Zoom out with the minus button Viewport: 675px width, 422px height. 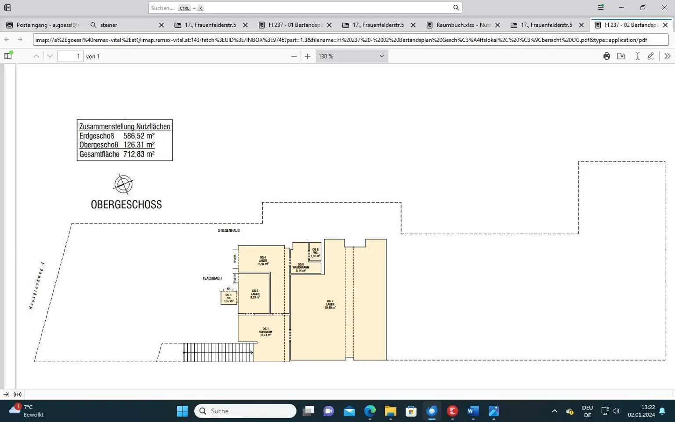(x=294, y=56)
